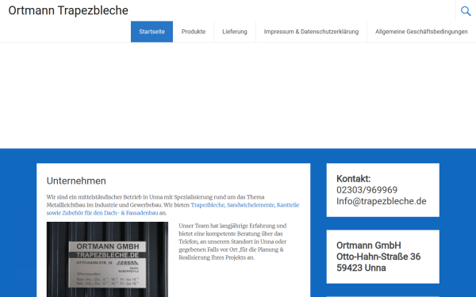This screenshot has width=476, height=297.
Task: Open the search magnifier icon
Action: point(466,11)
